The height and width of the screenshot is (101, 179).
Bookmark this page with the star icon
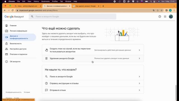162,10
